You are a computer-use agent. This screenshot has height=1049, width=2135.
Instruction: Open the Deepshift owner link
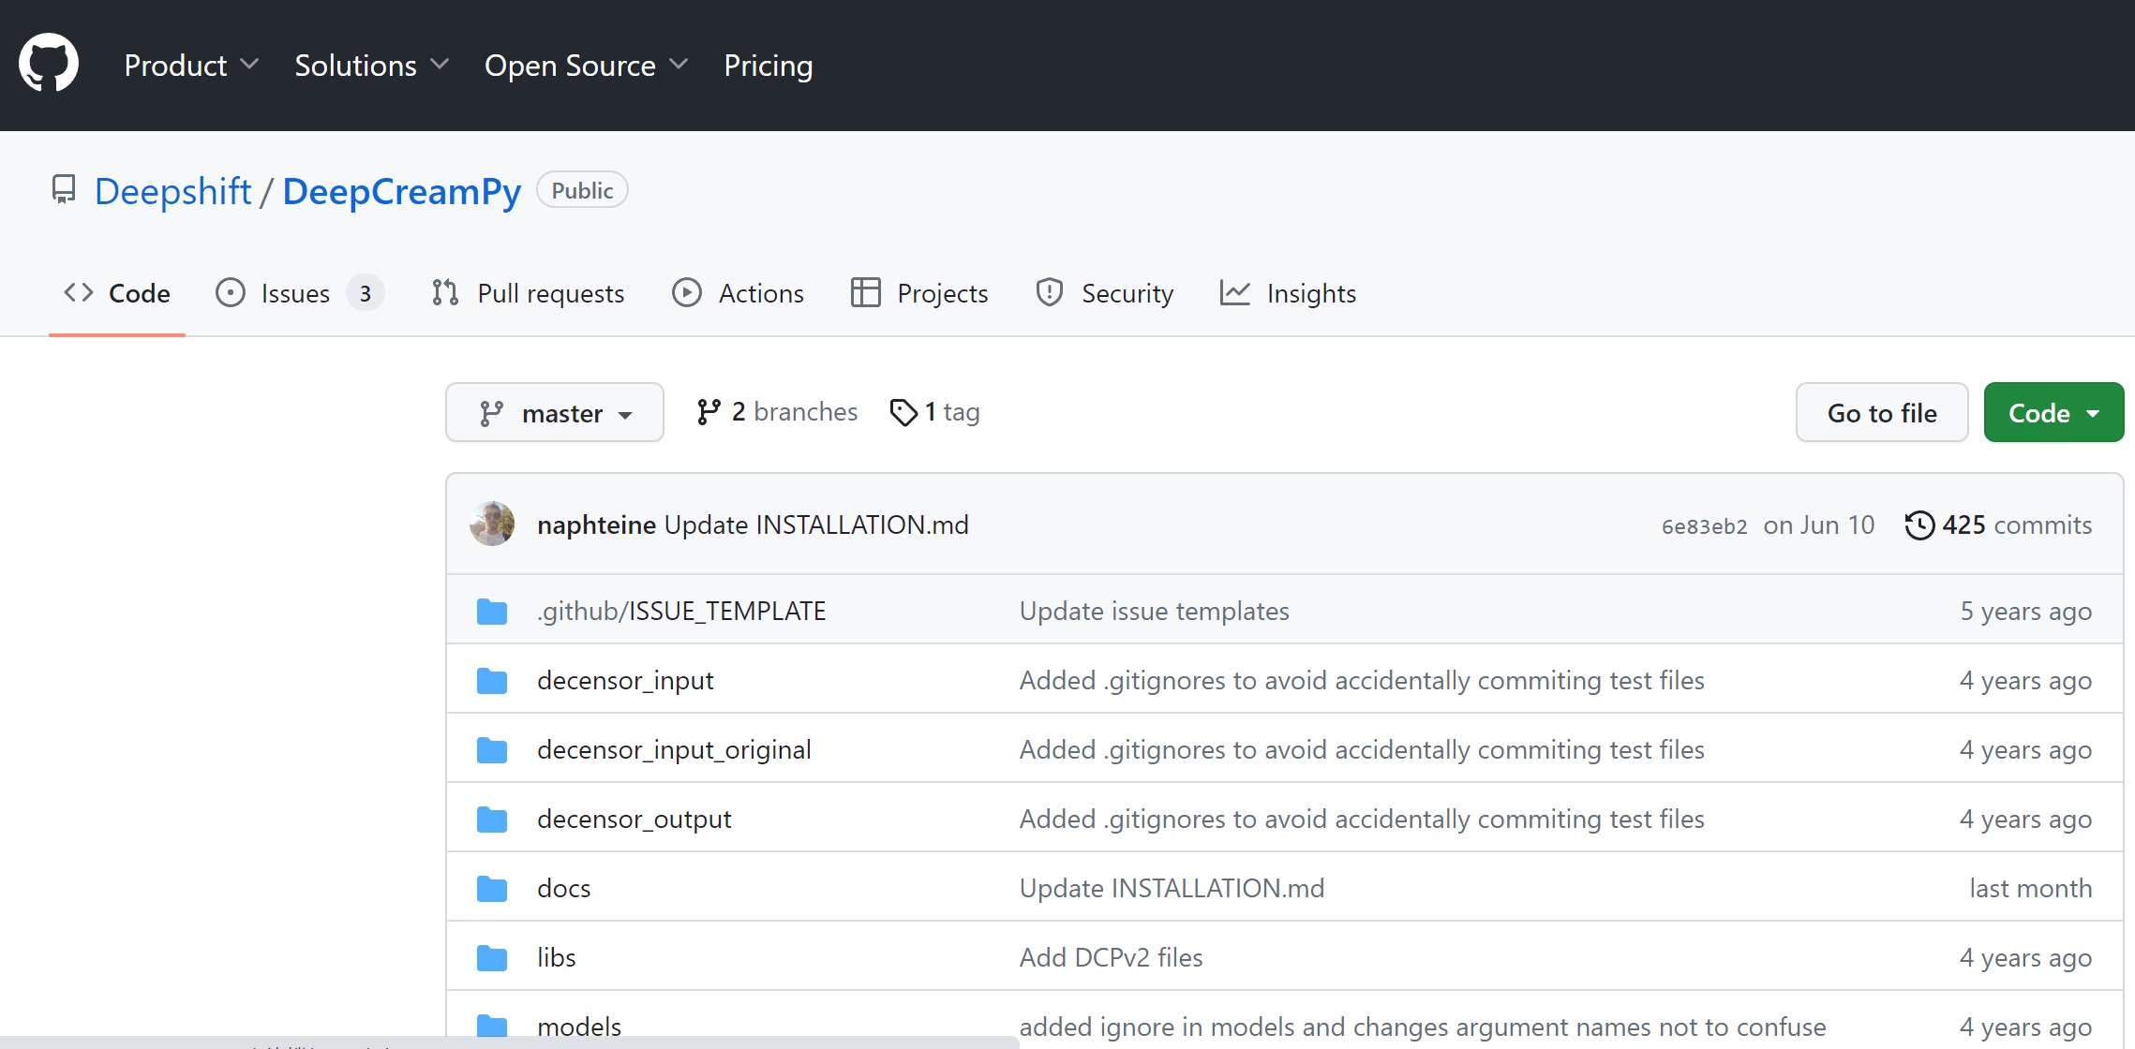click(x=173, y=191)
